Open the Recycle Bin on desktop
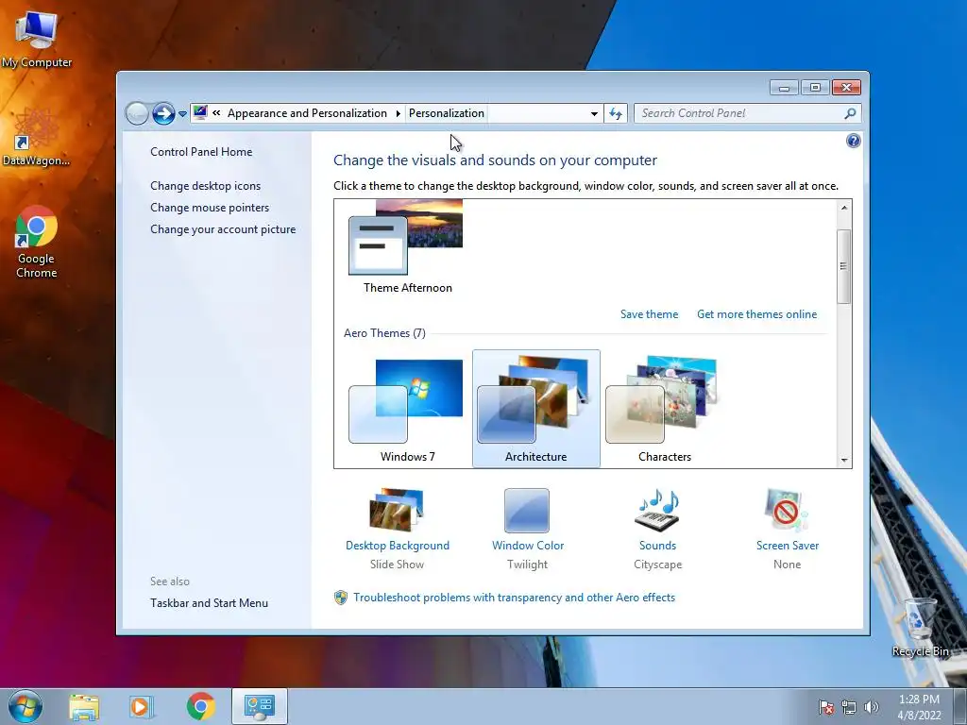The image size is (967, 725). [x=920, y=627]
